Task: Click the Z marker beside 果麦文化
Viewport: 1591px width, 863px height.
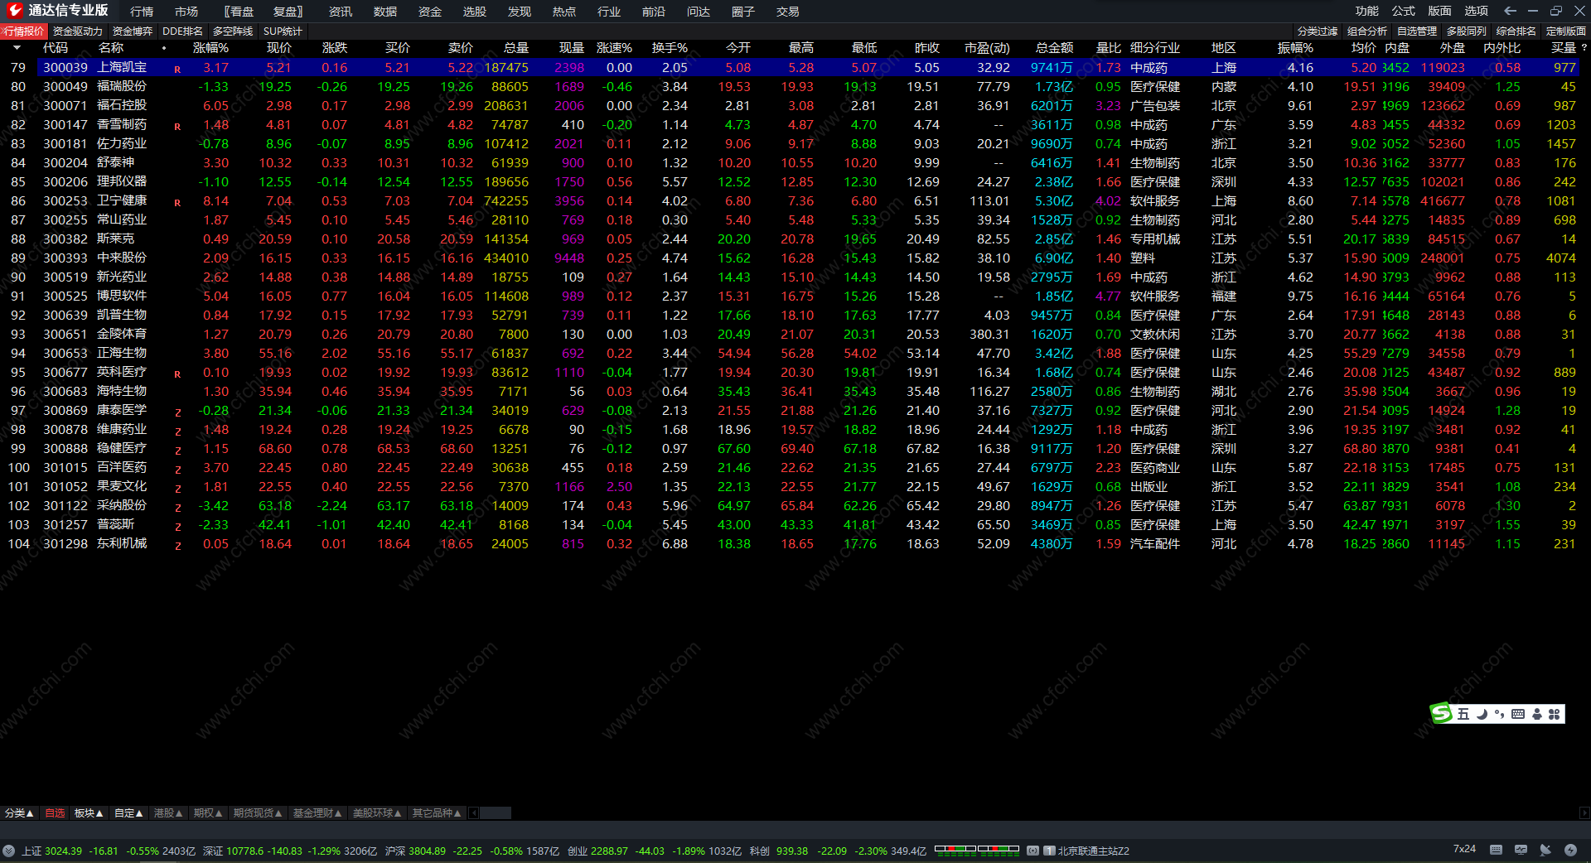Action: click(x=177, y=489)
